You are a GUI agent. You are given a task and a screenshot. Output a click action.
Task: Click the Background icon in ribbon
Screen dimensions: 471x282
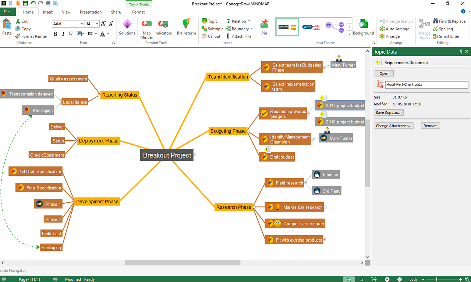click(x=363, y=27)
